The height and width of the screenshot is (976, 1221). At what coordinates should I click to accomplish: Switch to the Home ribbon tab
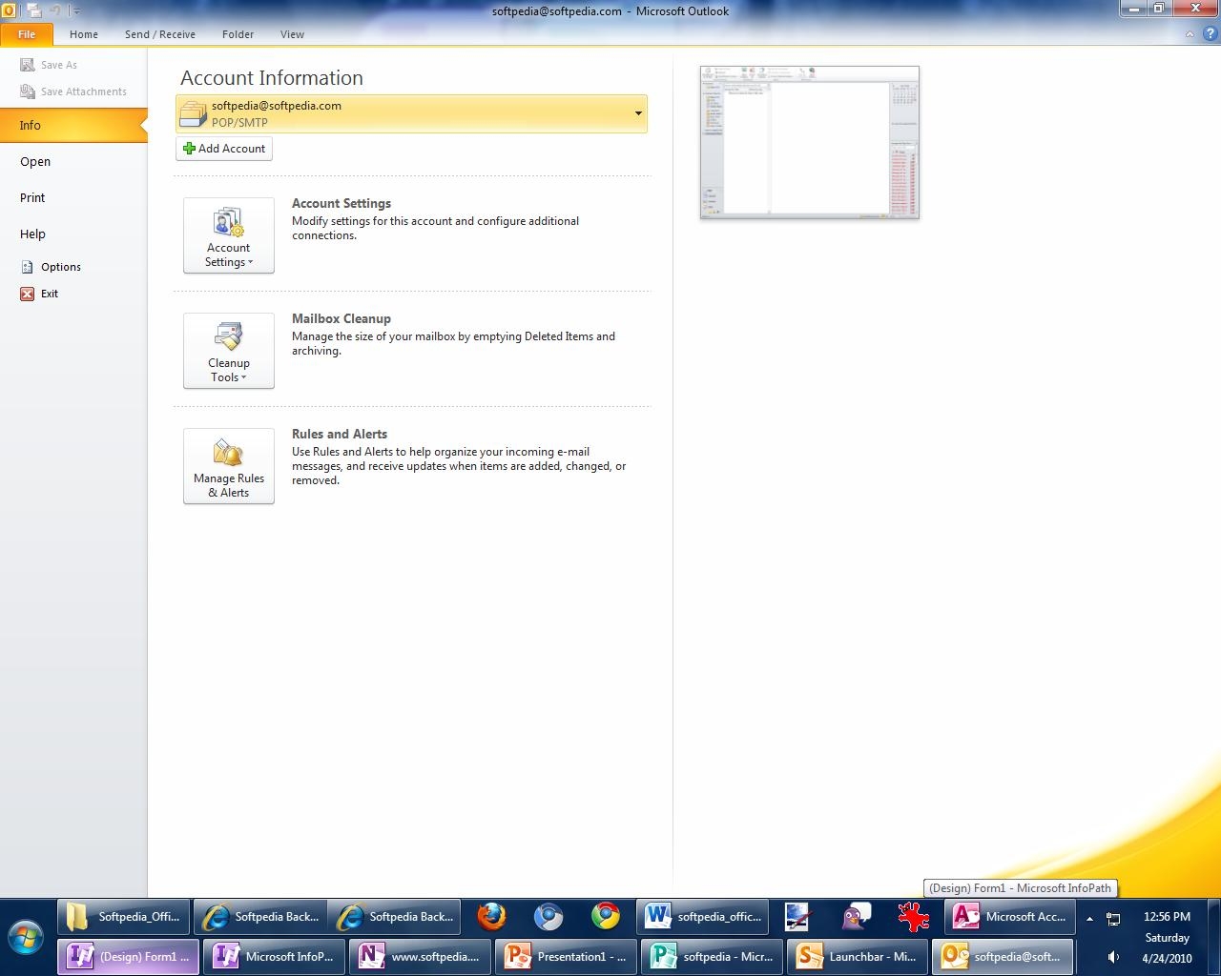(x=84, y=34)
